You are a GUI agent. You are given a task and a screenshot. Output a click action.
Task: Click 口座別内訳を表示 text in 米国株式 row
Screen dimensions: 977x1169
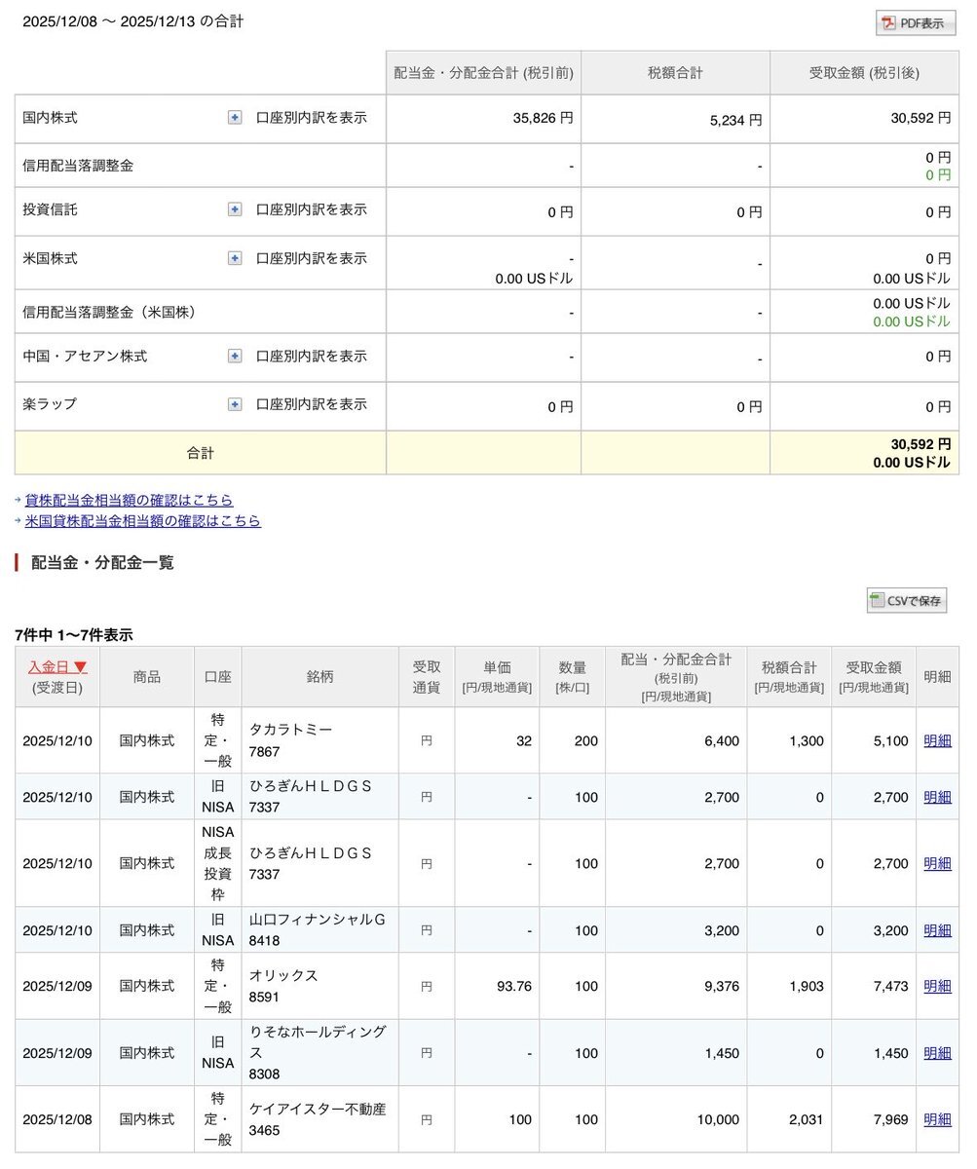point(312,258)
